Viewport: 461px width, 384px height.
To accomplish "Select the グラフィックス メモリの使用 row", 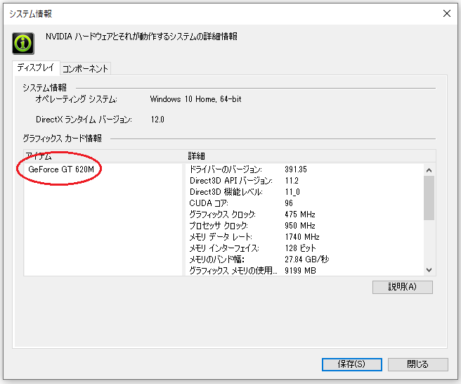I will pyautogui.click(x=304, y=270).
